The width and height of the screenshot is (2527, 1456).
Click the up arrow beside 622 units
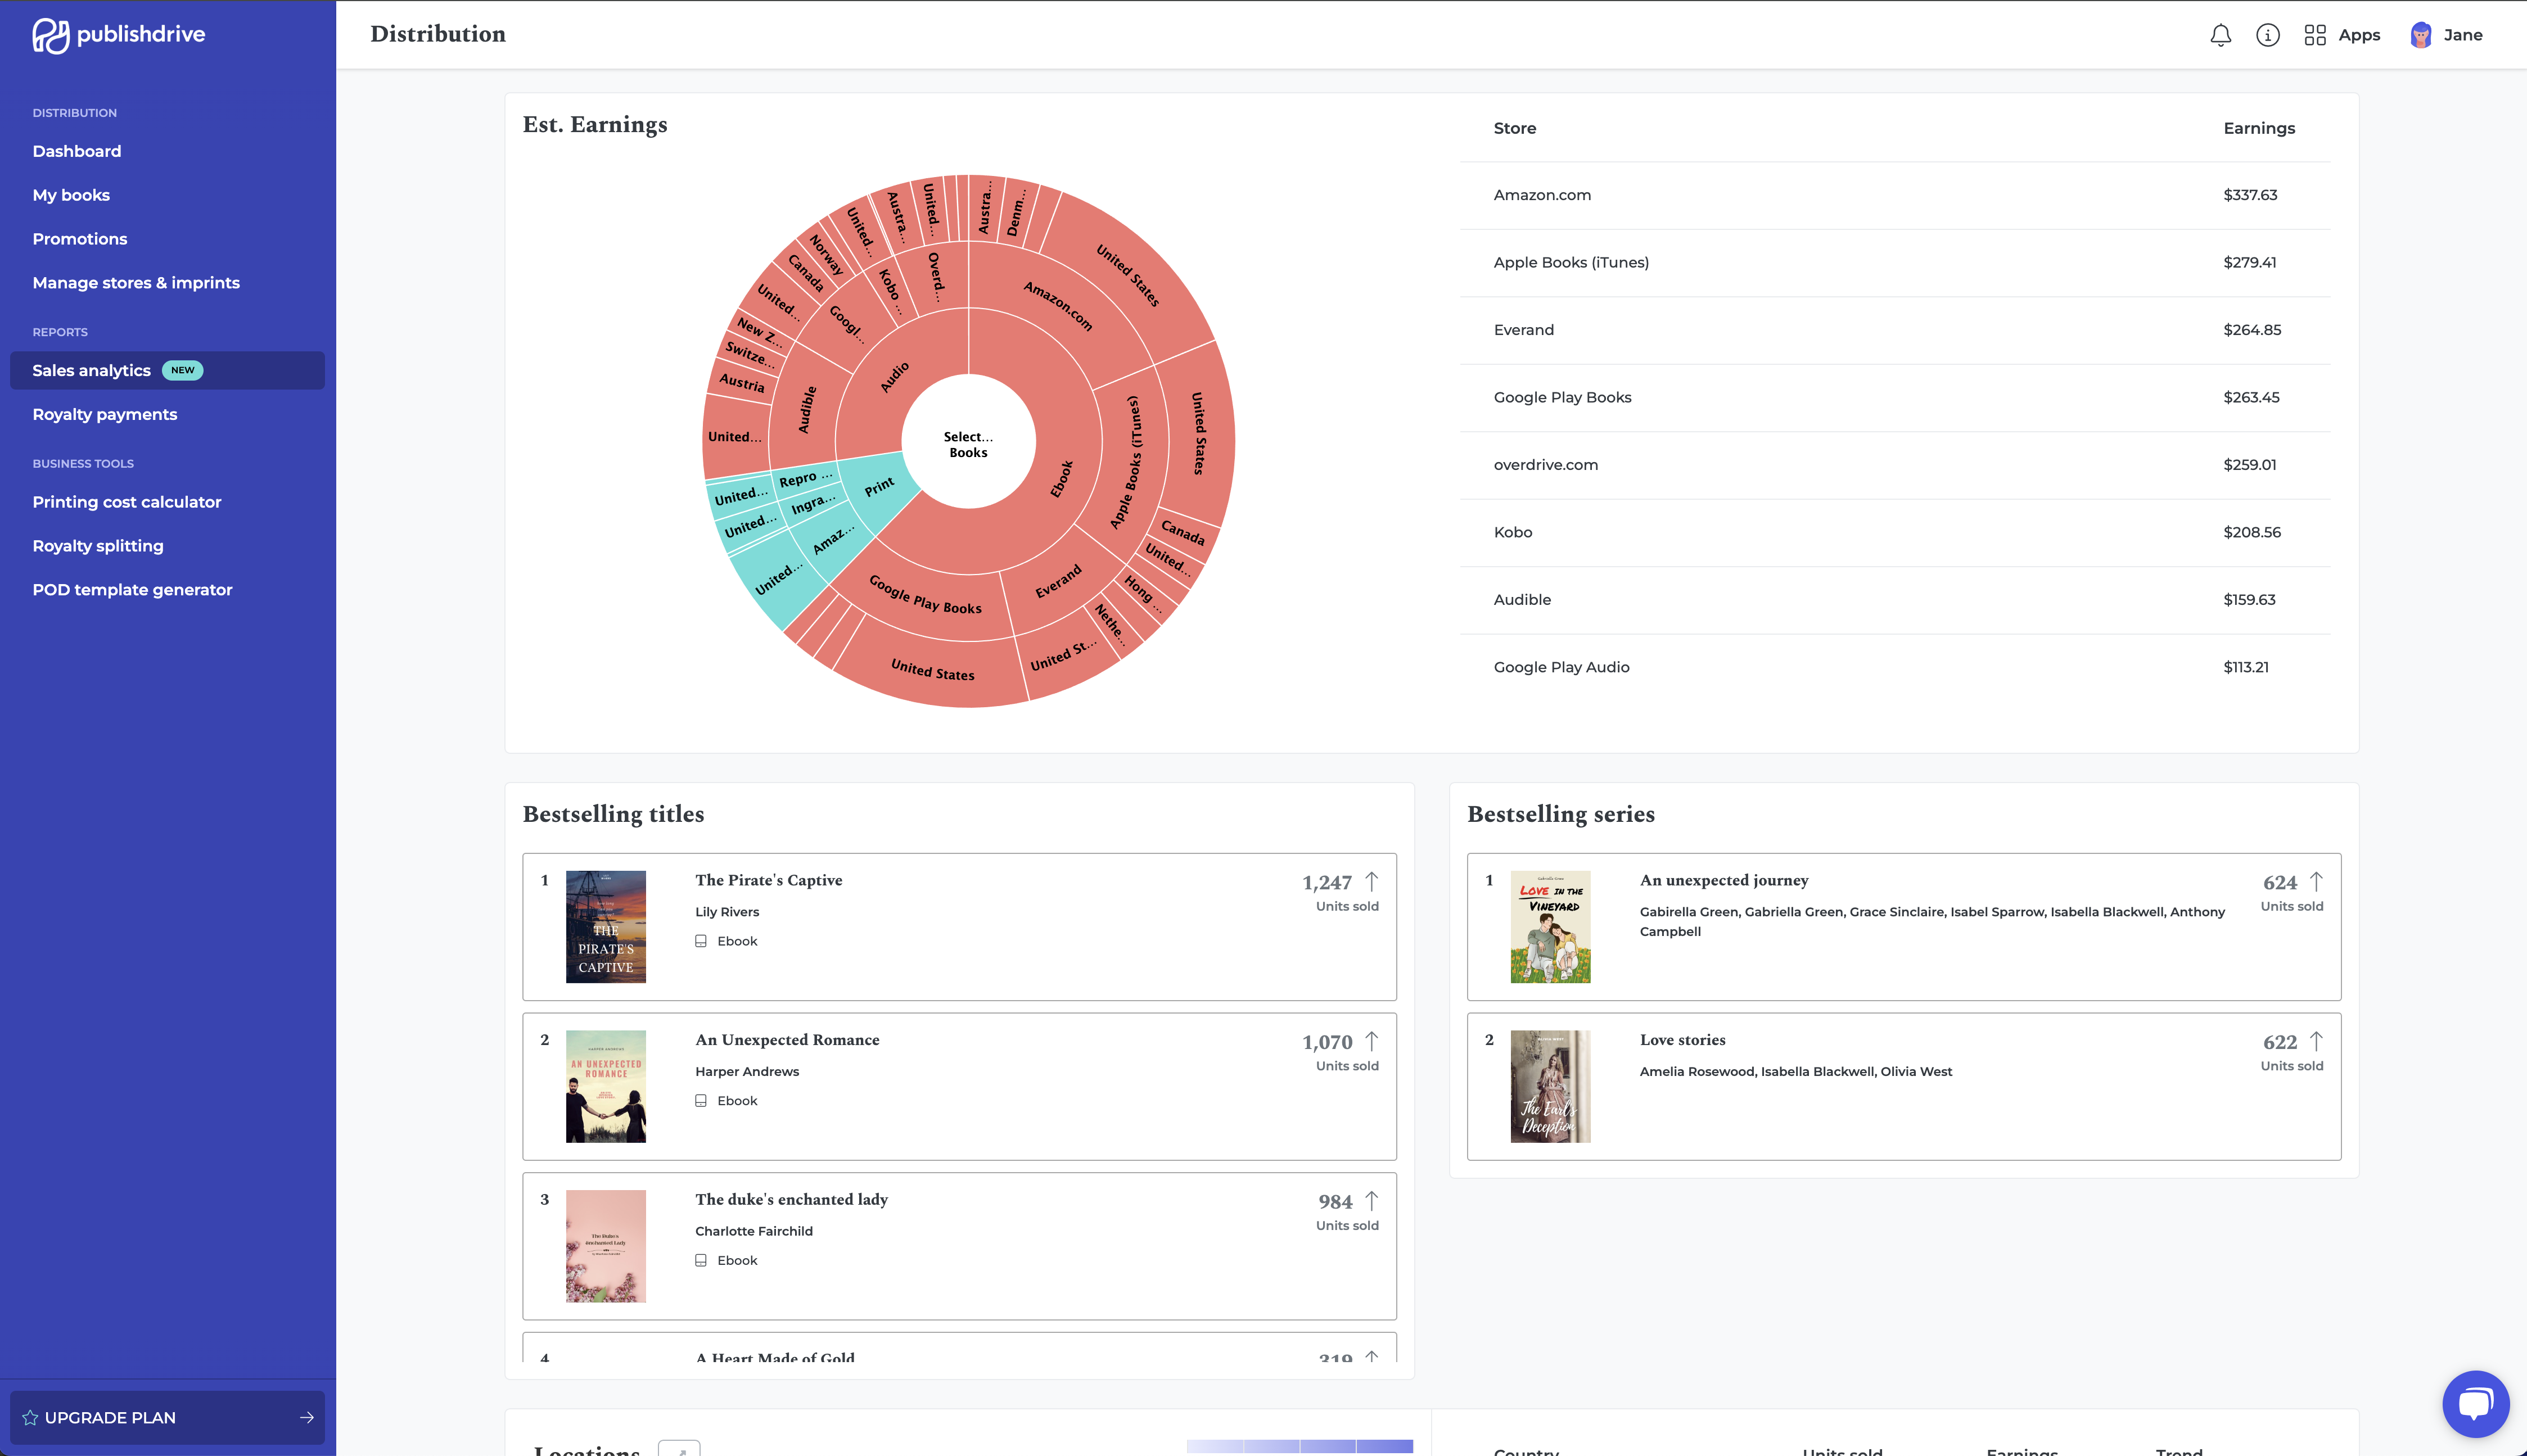2315,1041
